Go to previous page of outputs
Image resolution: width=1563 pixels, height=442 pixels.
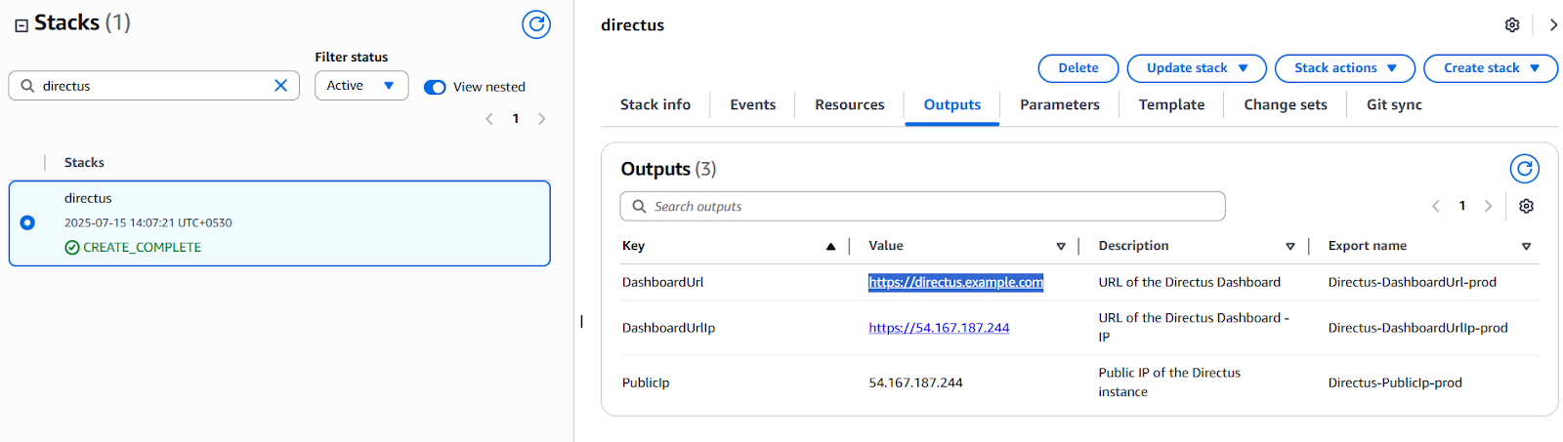pos(1436,206)
